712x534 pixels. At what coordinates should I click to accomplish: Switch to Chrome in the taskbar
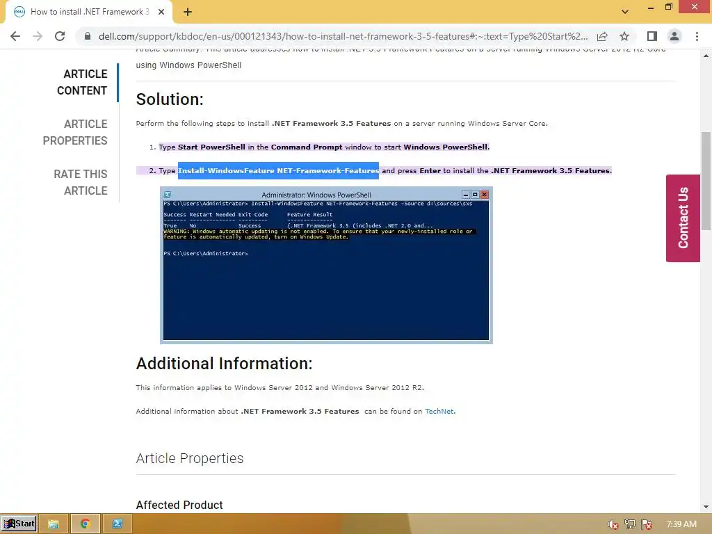tap(85, 524)
